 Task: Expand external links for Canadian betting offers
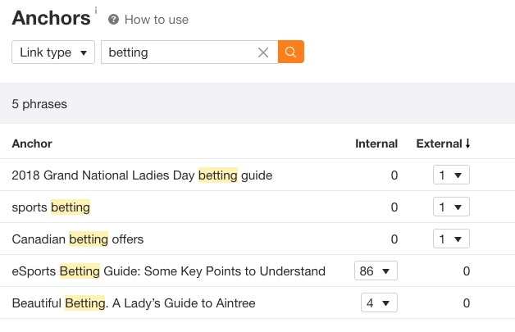click(451, 239)
